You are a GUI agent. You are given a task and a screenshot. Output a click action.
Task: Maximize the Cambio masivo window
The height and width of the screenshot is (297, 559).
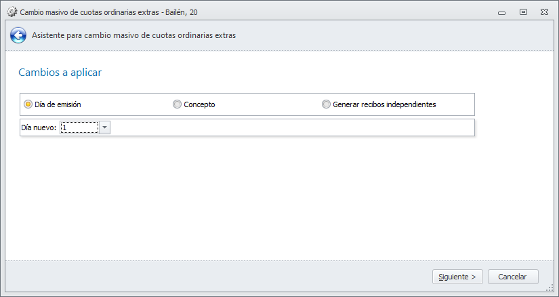(523, 12)
